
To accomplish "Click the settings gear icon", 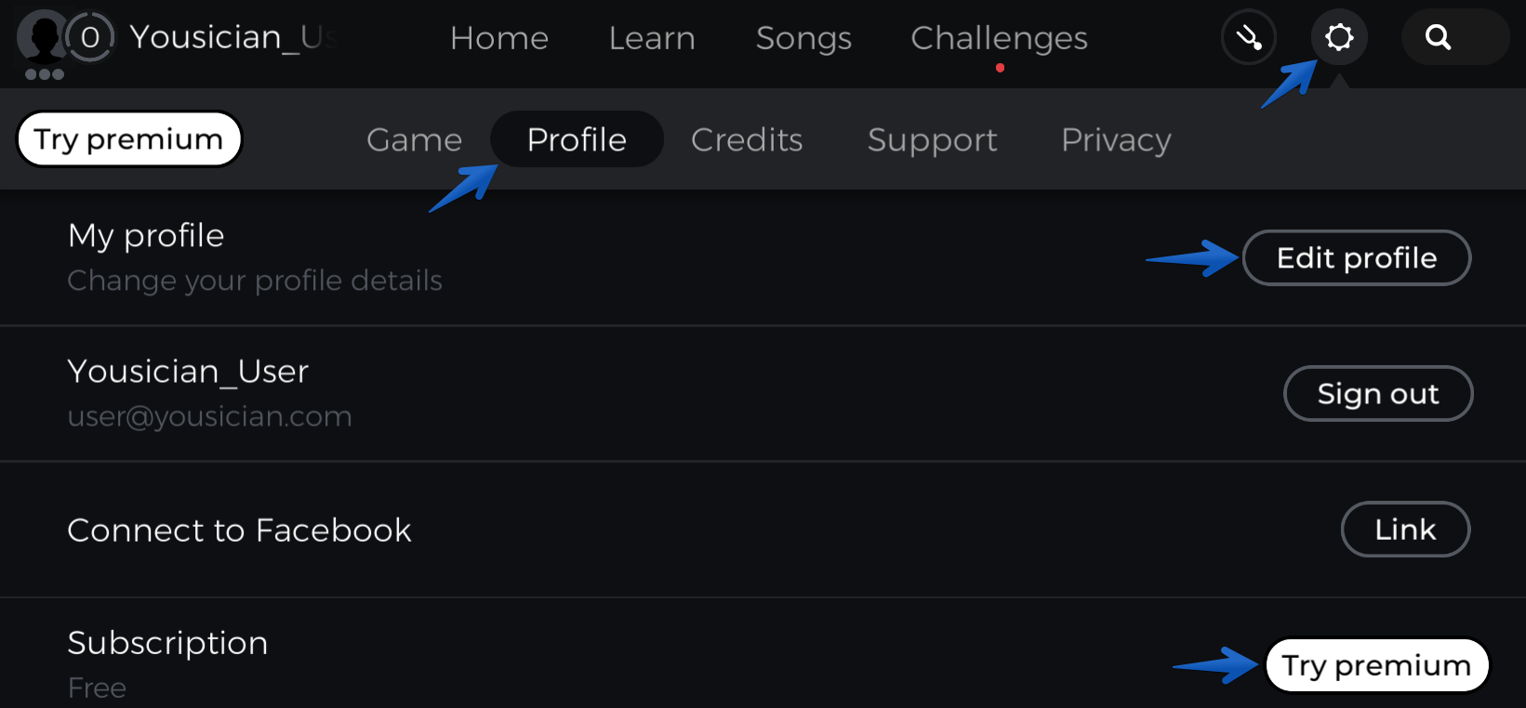I will coord(1339,38).
